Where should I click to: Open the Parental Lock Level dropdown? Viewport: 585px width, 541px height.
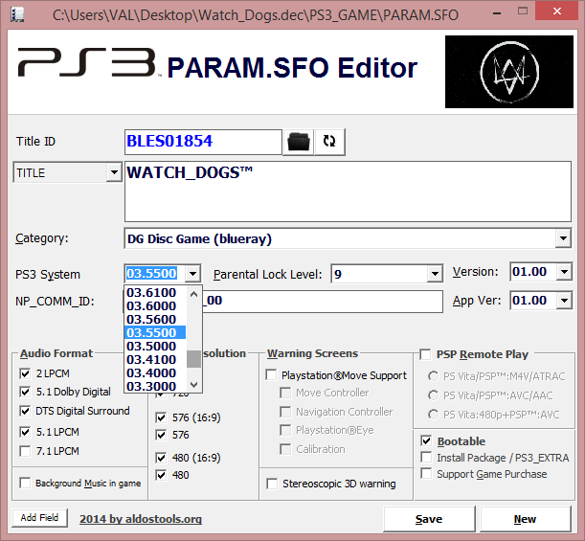(x=435, y=274)
